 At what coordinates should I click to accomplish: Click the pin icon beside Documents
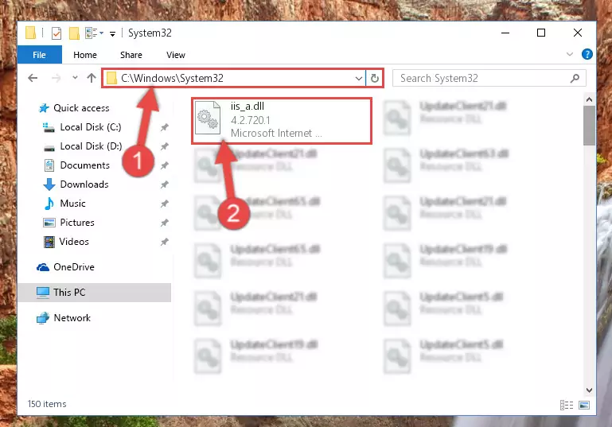coord(164,165)
